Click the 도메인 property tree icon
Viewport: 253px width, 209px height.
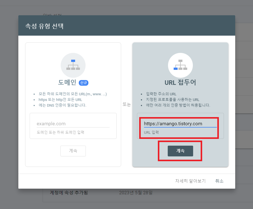(x=73, y=65)
